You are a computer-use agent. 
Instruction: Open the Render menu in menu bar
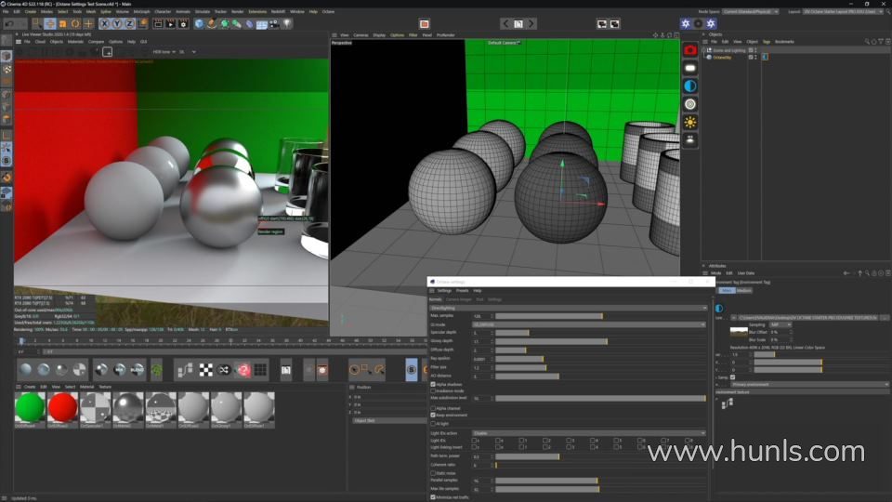(x=237, y=11)
